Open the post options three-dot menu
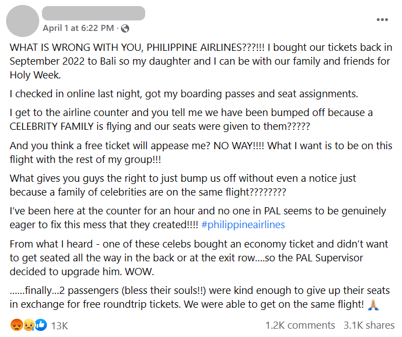The width and height of the screenshot is (402, 337). click(382, 19)
